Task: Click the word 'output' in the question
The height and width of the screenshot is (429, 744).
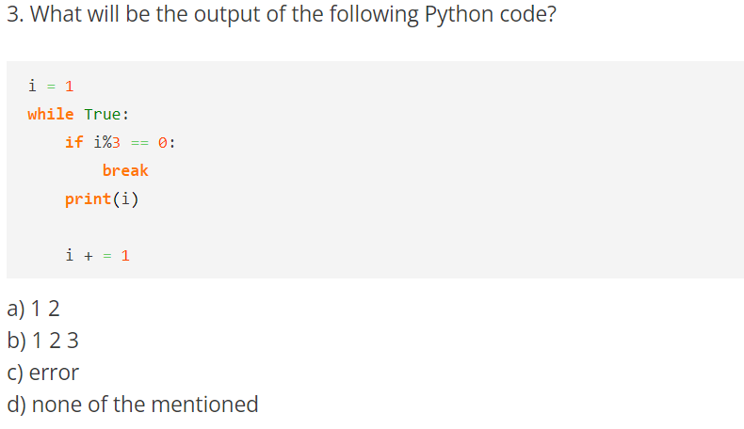Action: point(227,15)
